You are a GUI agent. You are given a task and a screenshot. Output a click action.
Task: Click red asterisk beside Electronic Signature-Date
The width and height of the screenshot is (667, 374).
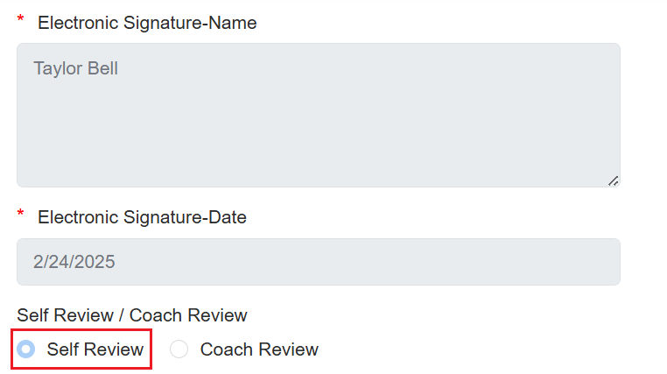point(21,214)
